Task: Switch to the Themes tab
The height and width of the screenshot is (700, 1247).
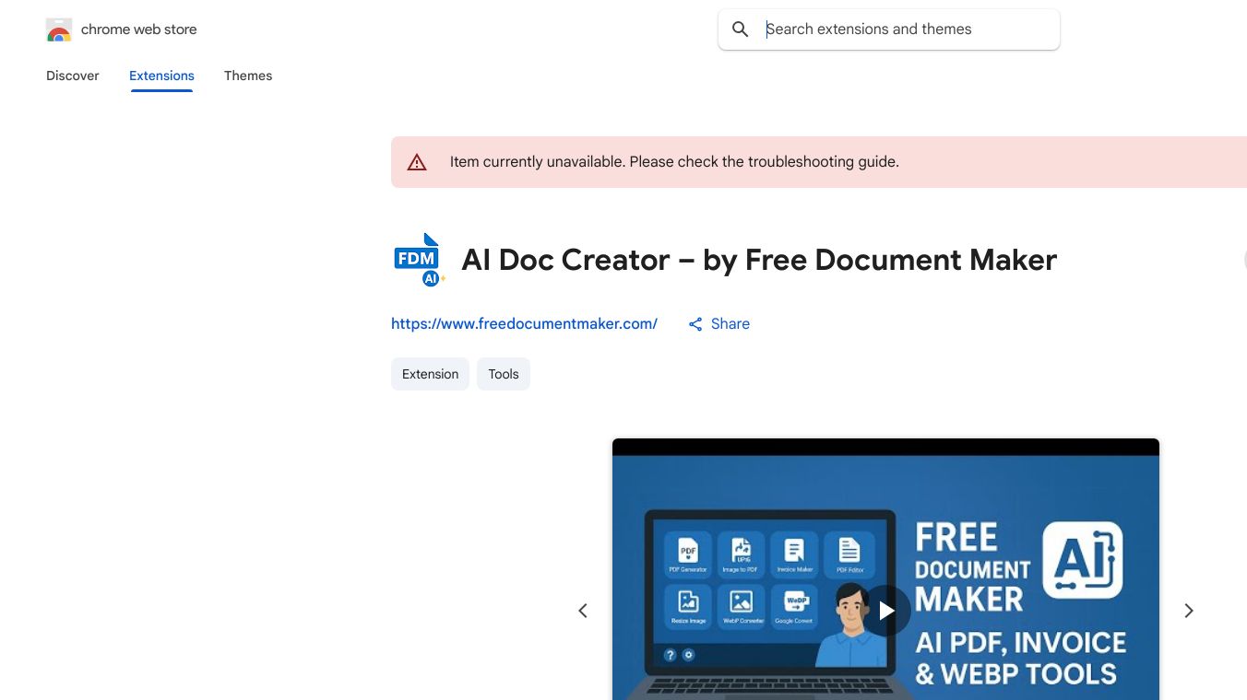Action: pyautogui.click(x=248, y=76)
